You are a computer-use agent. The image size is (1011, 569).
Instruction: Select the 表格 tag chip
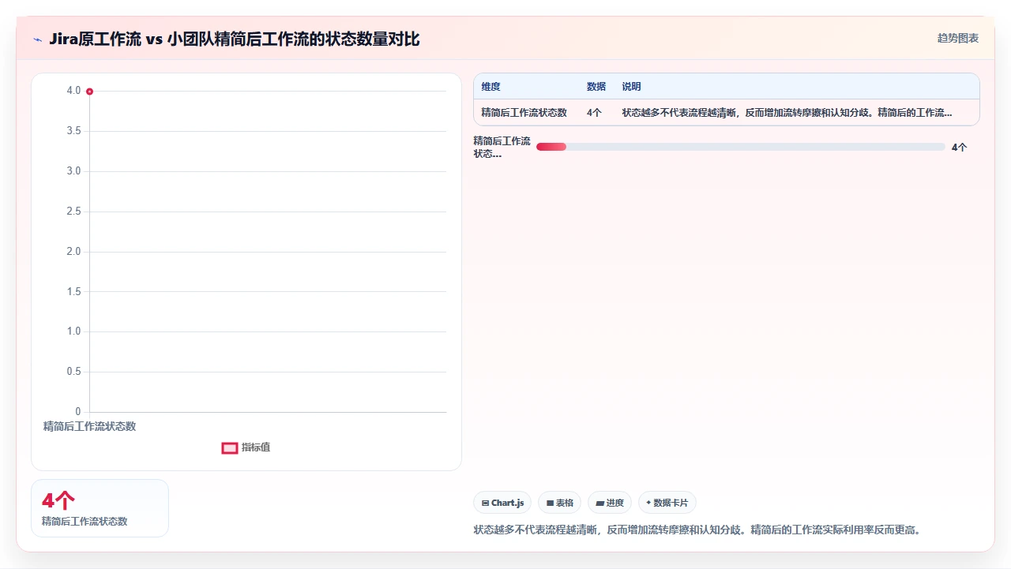(559, 503)
